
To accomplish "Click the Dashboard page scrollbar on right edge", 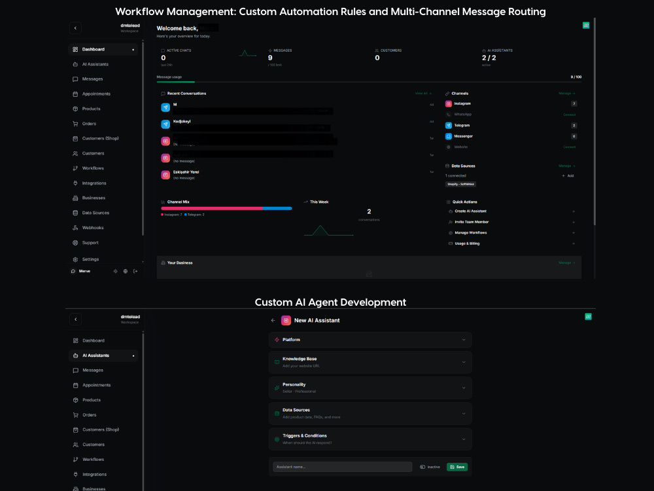I will (594, 121).
